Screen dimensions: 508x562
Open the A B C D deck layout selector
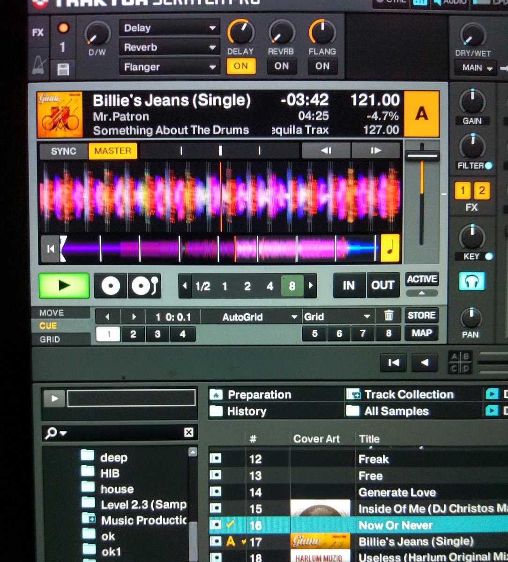coord(460,362)
